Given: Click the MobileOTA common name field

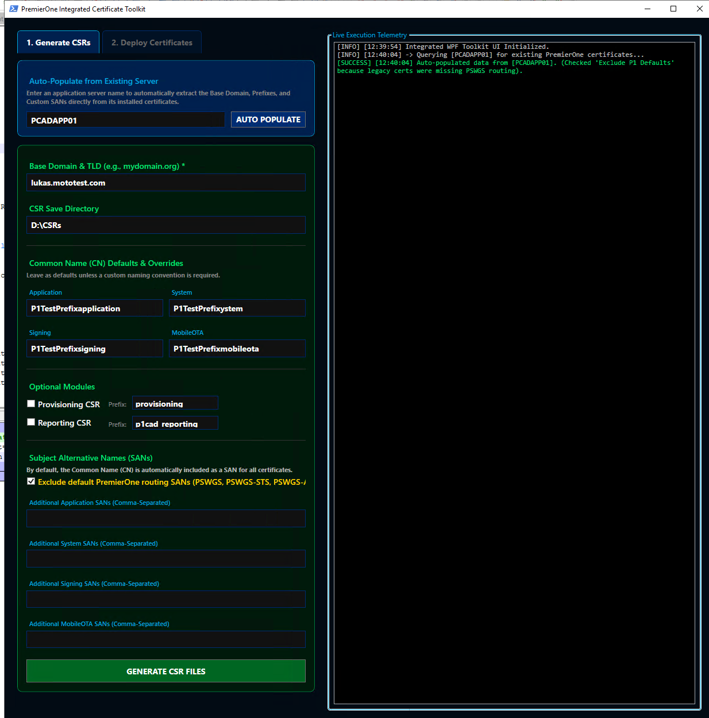Looking at the screenshot, I should point(237,349).
